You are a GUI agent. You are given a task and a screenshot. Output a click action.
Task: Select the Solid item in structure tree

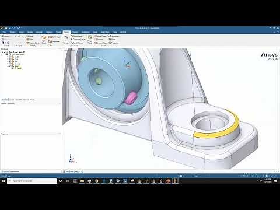[19, 68]
